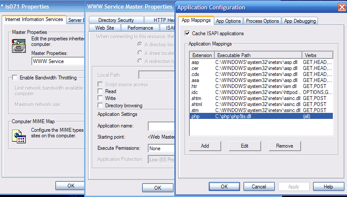Select the Performance tab

pyautogui.click(x=140, y=28)
